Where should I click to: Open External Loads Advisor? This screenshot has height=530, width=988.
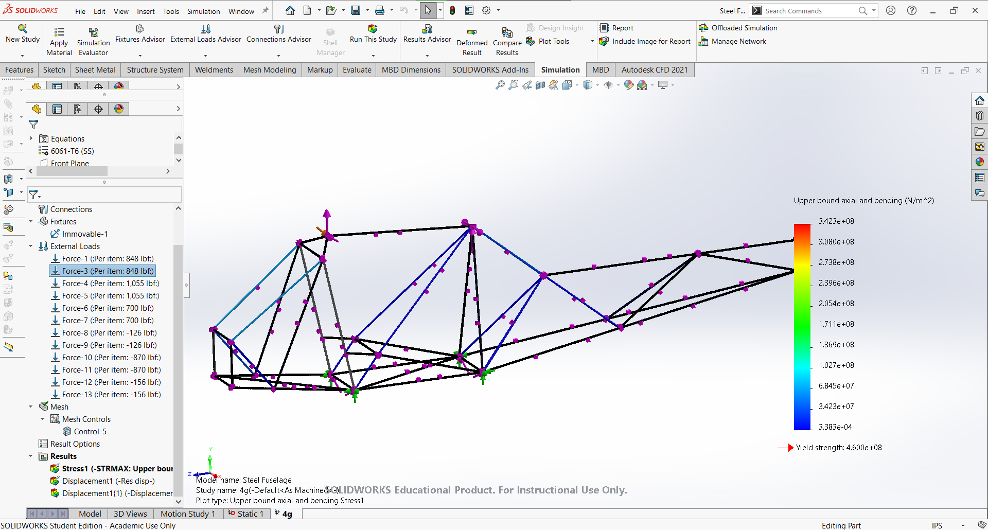point(206,34)
